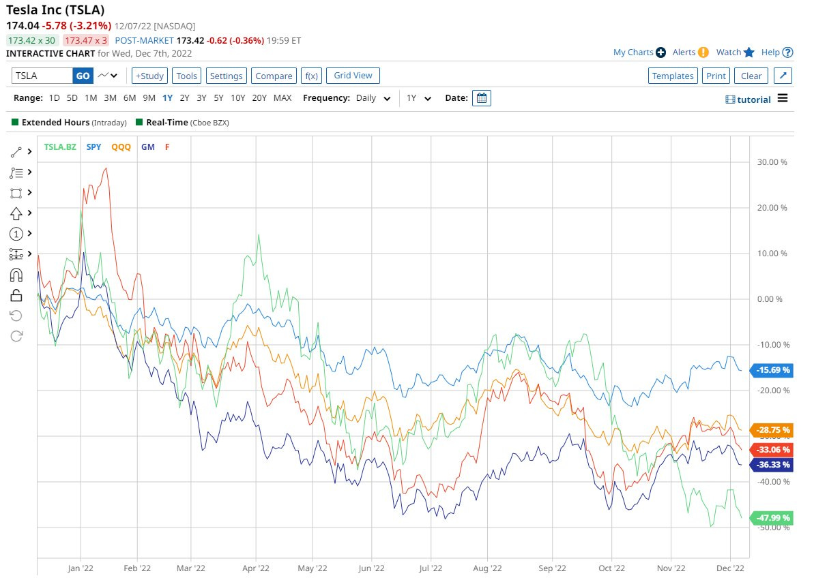Click the Help question mark icon
The width and height of the screenshot is (814, 580).
point(787,52)
